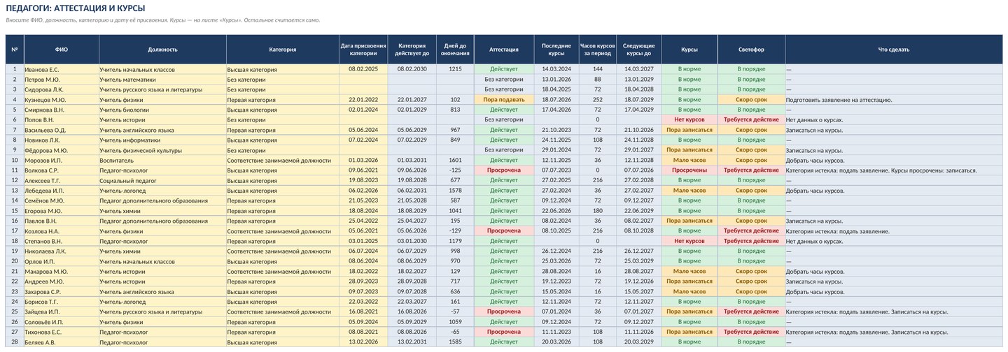The width and height of the screenshot is (1008, 352).
Task: Select the "Воспитатель" position cell
Action: pyautogui.click(x=162, y=161)
